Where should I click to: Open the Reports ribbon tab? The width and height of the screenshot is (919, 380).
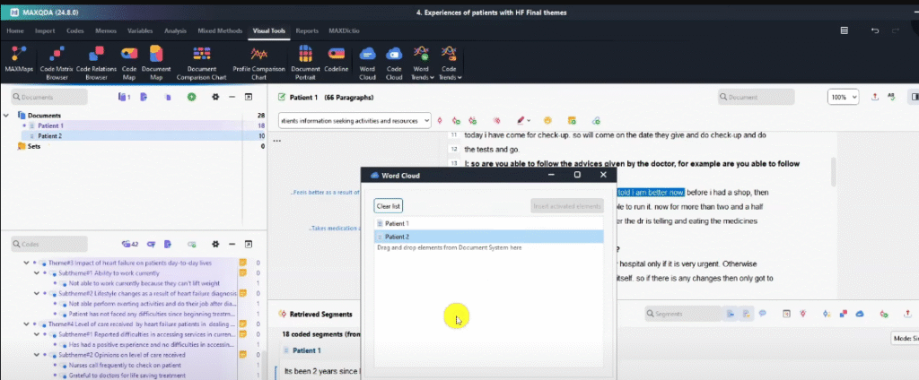click(307, 31)
